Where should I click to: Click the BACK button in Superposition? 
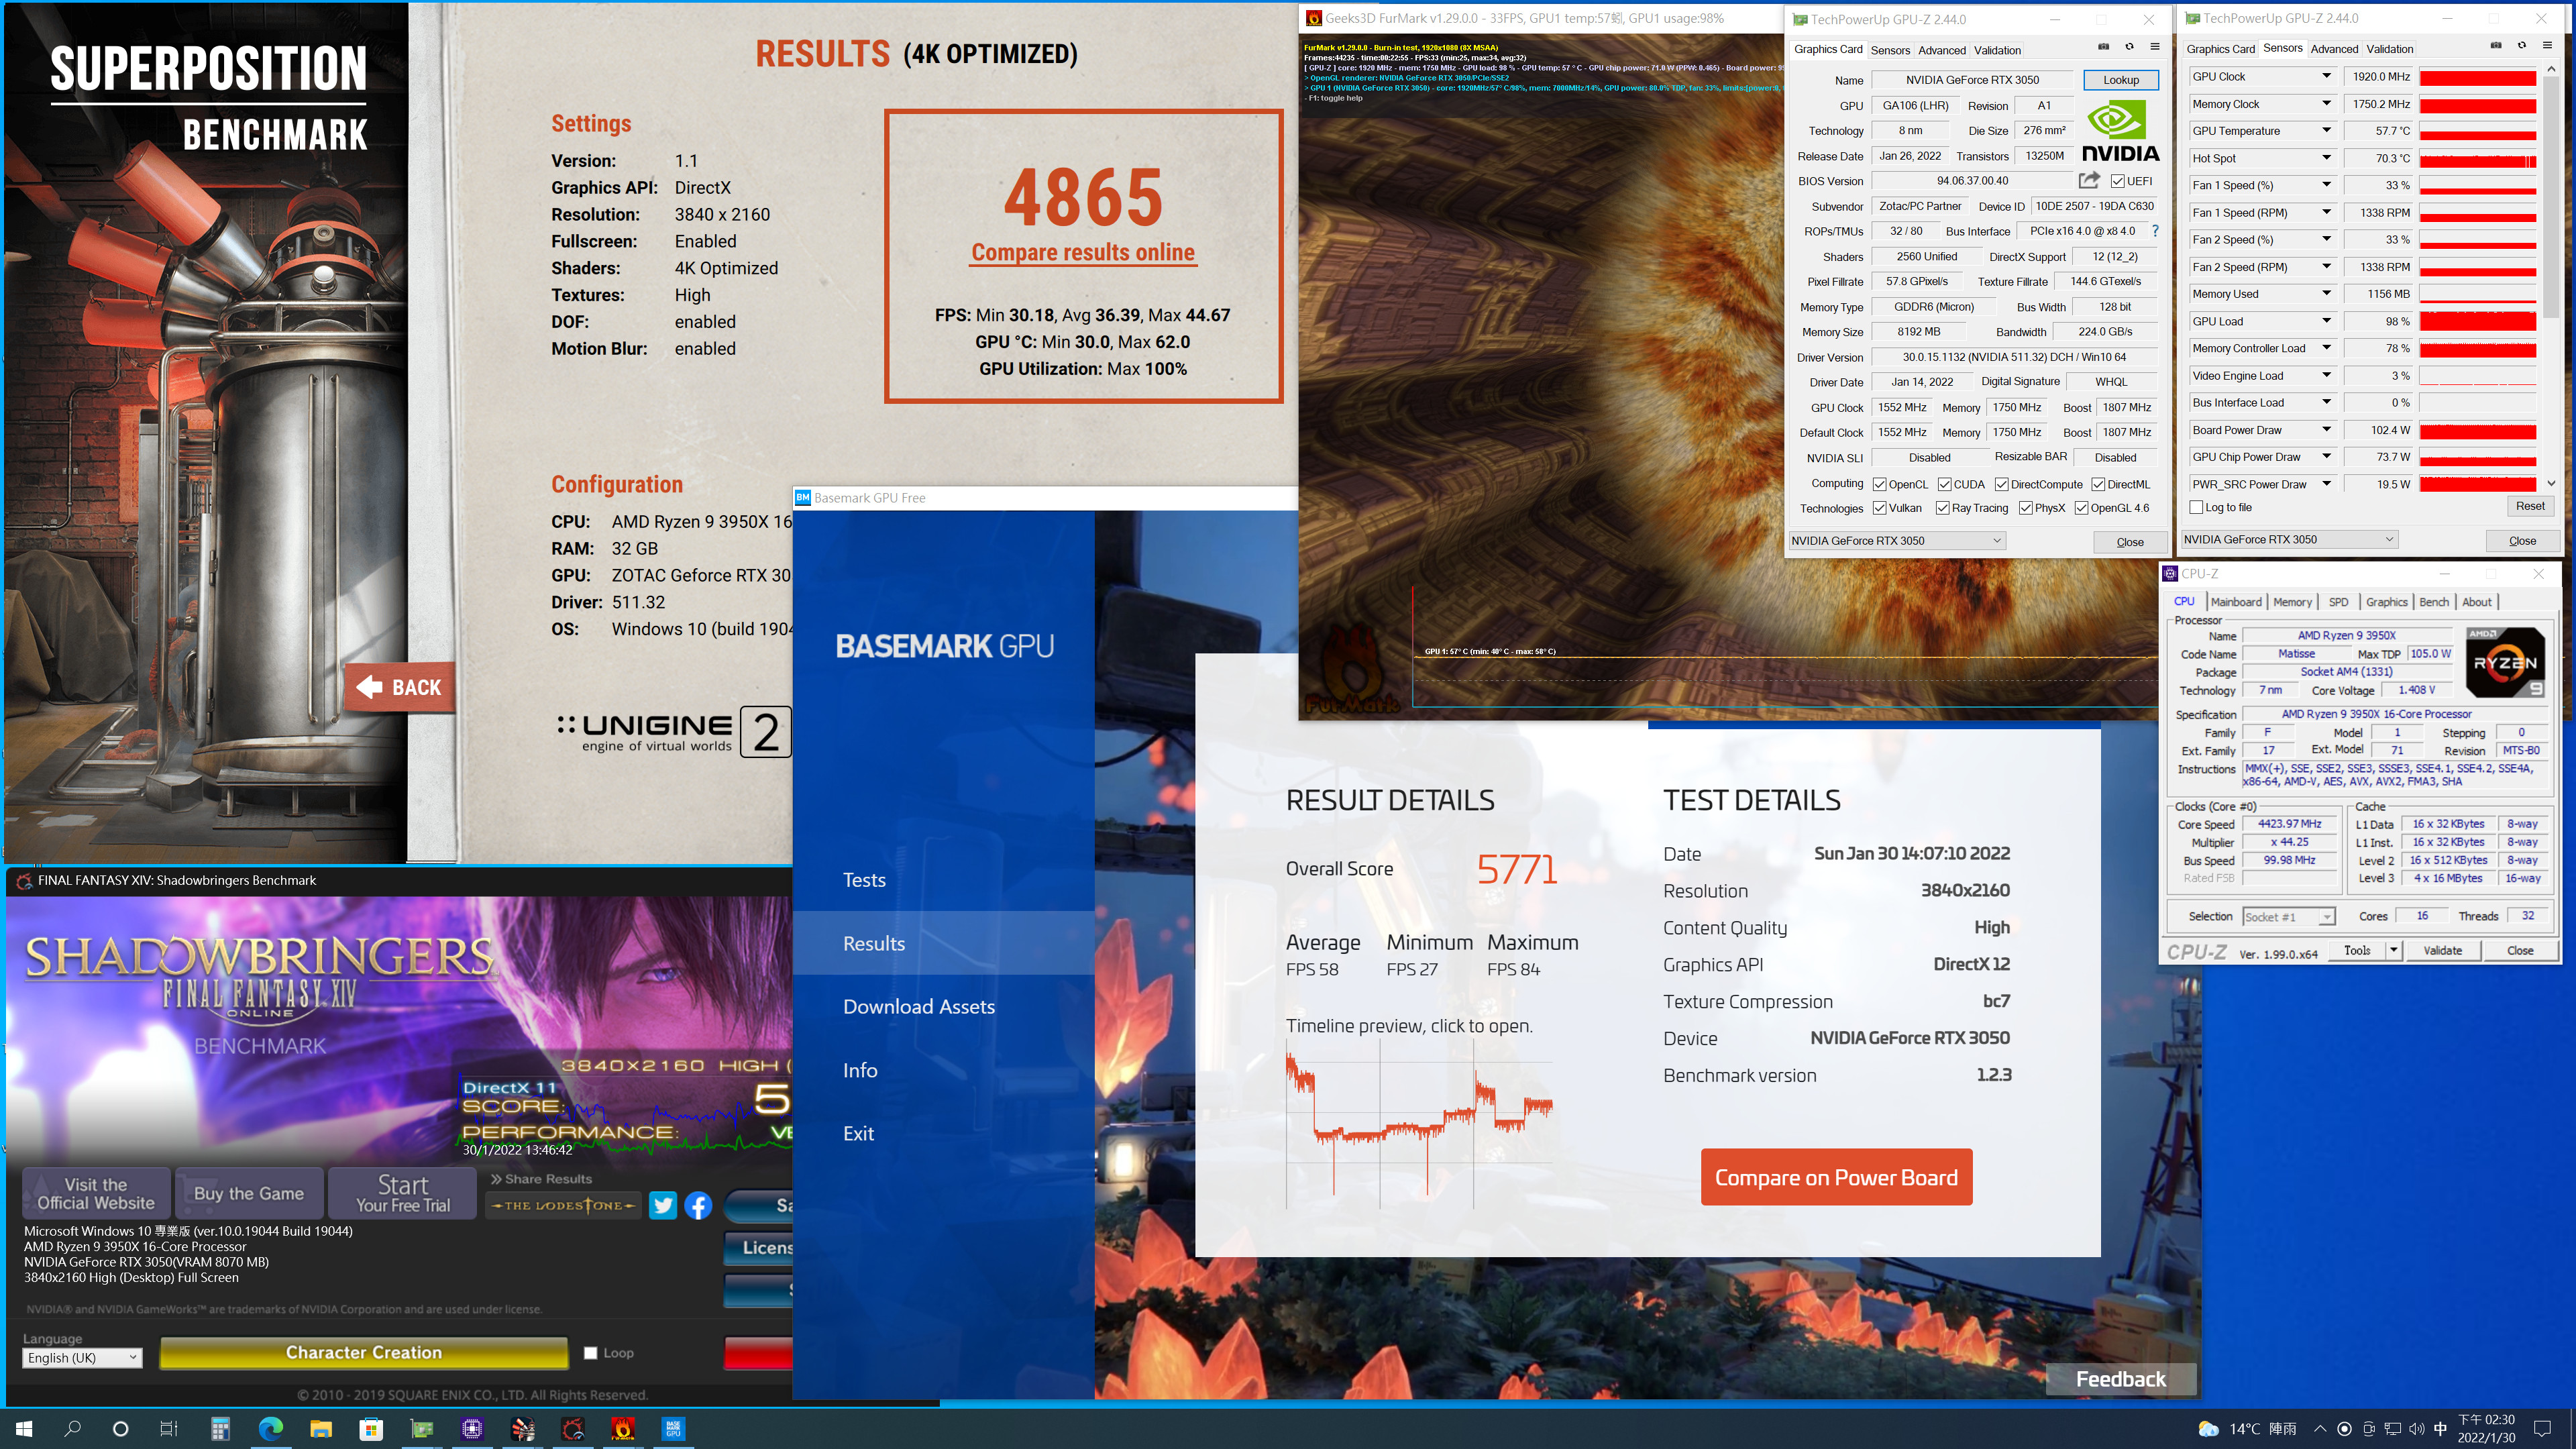pos(400,687)
